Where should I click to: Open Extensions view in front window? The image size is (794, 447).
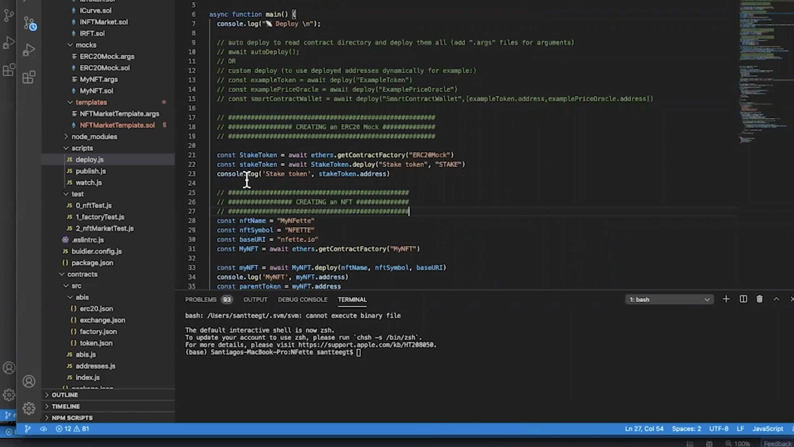pyautogui.click(x=29, y=77)
